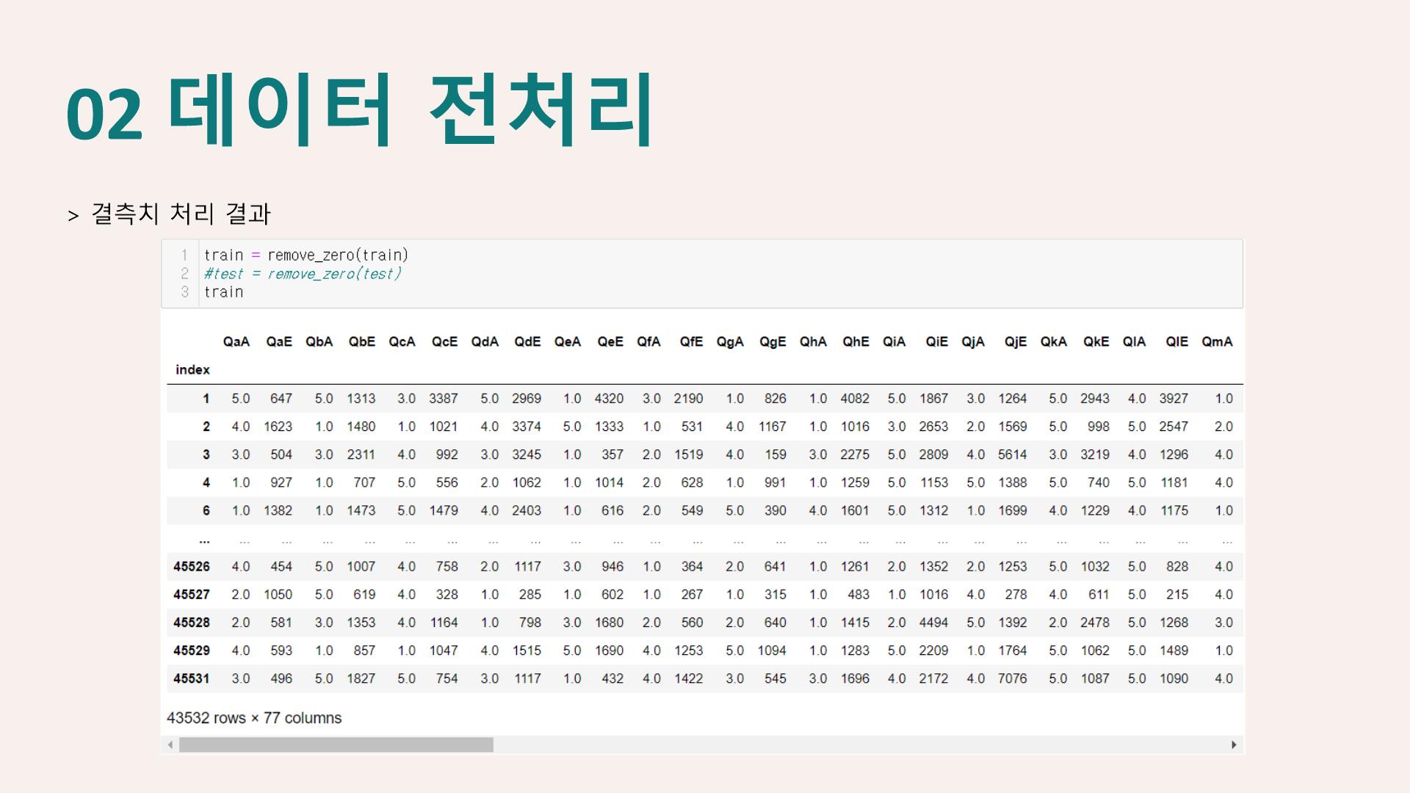Click the commented #test code line

(303, 273)
